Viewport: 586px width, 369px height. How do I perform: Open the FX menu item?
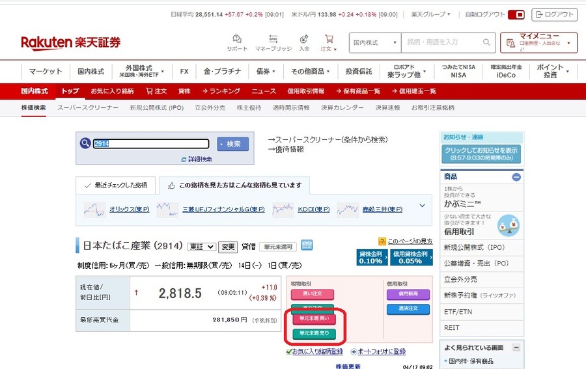[184, 72]
